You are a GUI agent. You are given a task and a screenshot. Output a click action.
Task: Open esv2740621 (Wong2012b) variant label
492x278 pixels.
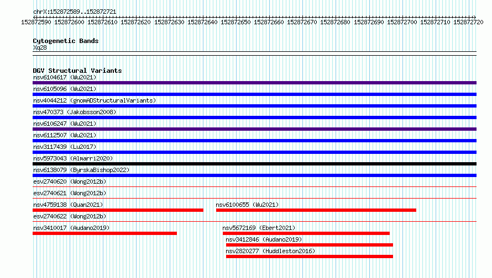click(70, 193)
